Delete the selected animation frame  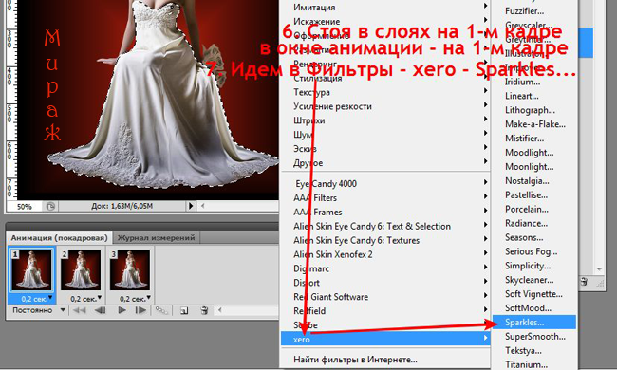tap(204, 310)
